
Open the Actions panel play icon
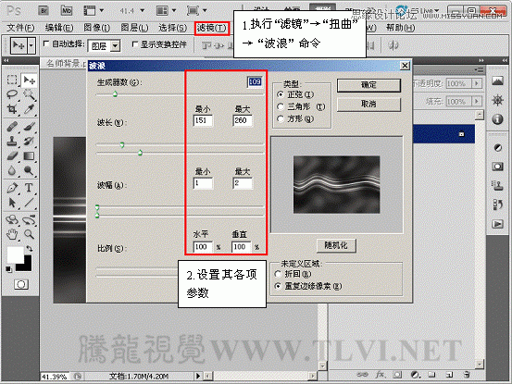(x=497, y=224)
